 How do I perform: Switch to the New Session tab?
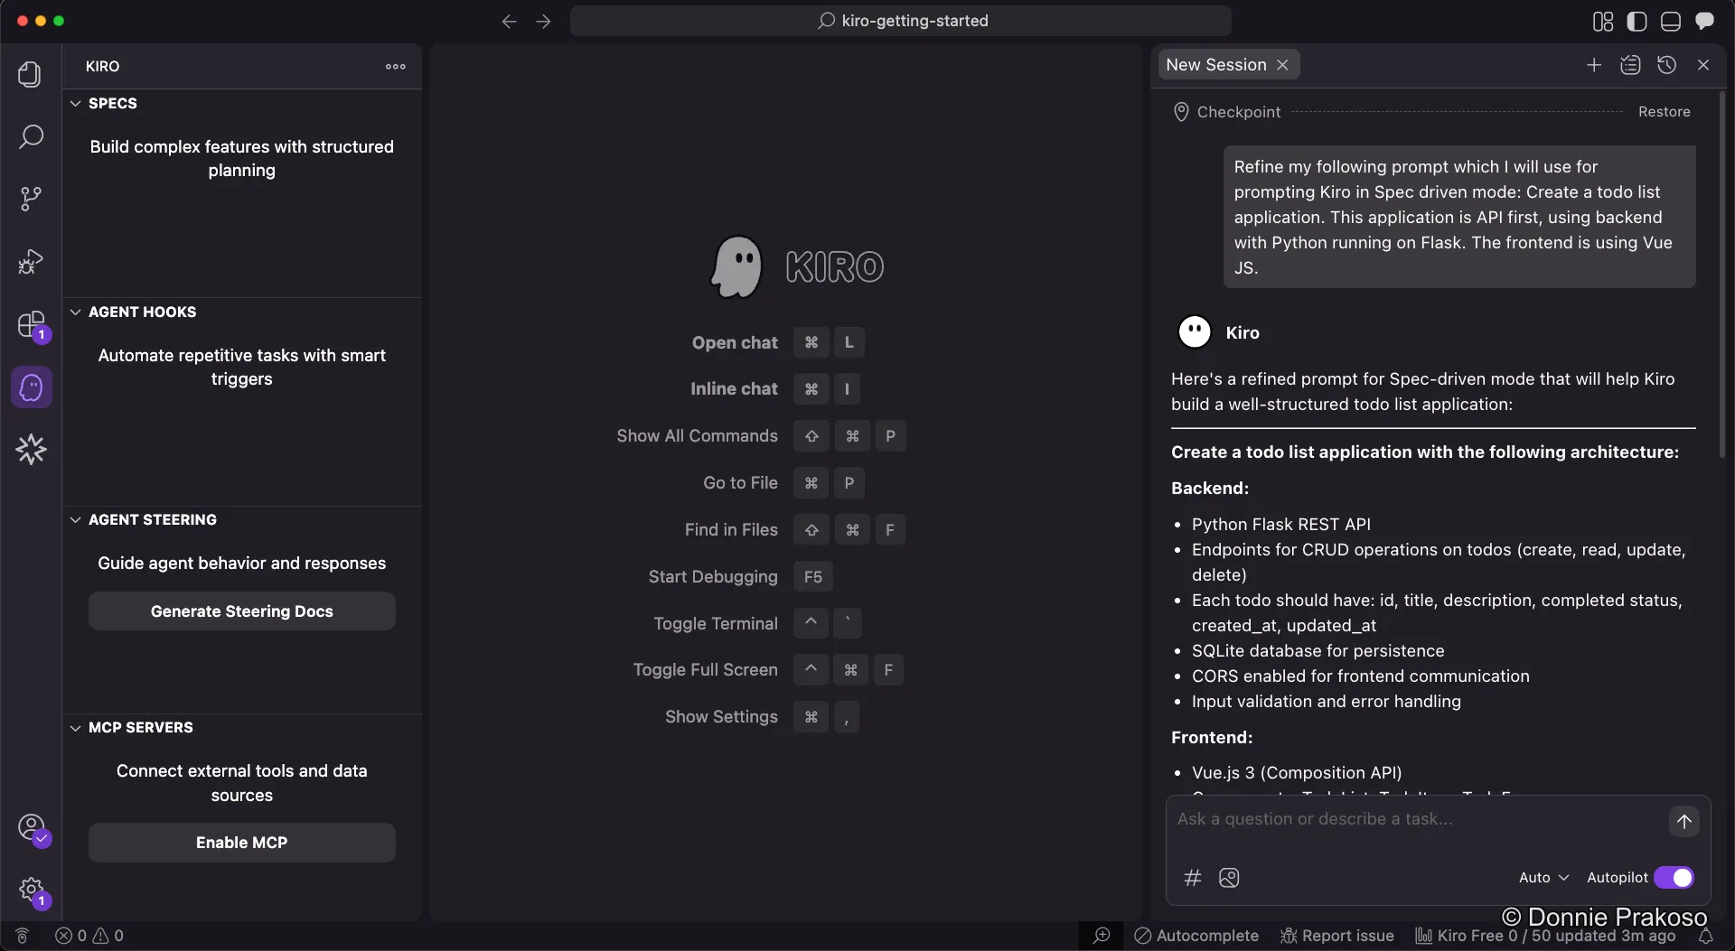click(x=1216, y=64)
